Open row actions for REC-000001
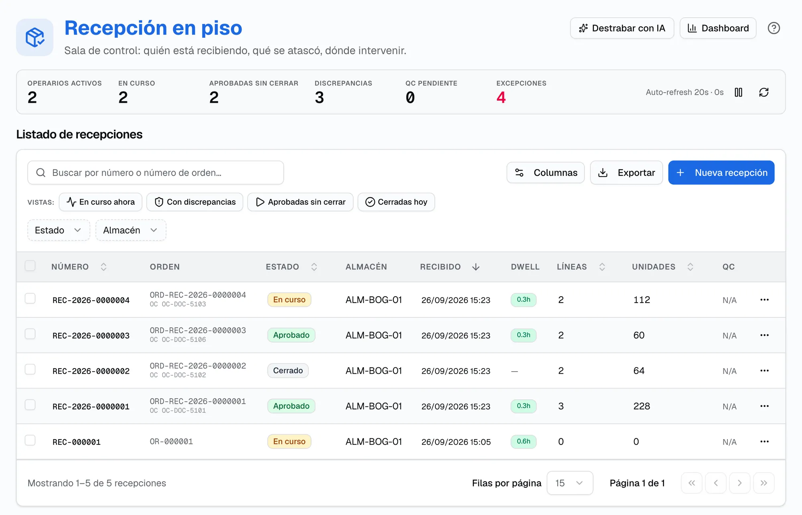The height and width of the screenshot is (515, 802). tap(764, 442)
